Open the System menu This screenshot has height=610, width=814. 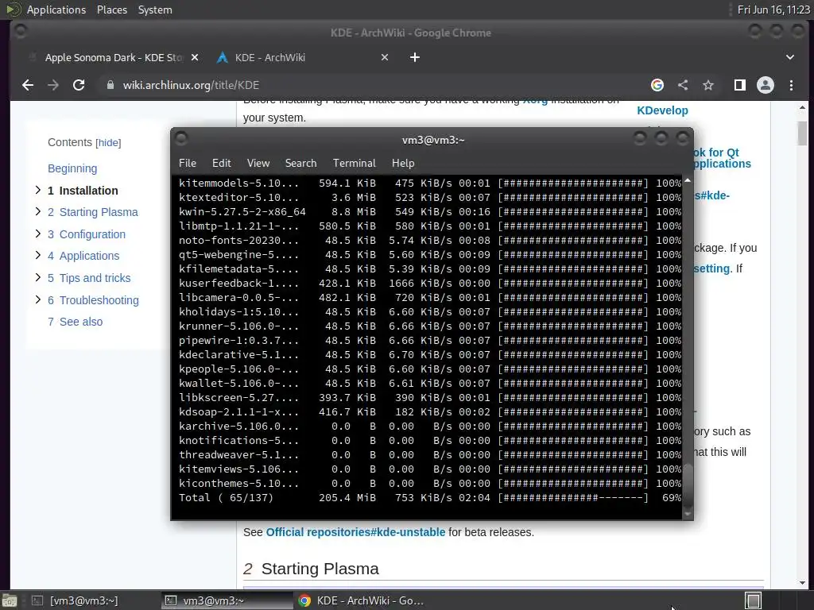tap(155, 10)
